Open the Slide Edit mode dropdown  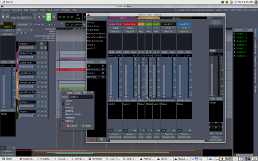point(25,24)
